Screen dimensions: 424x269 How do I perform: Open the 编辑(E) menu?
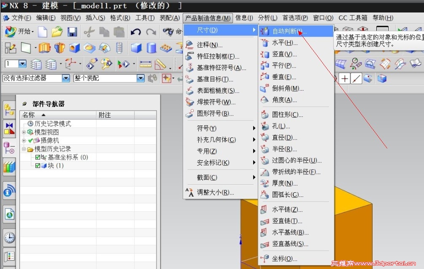[46, 18]
